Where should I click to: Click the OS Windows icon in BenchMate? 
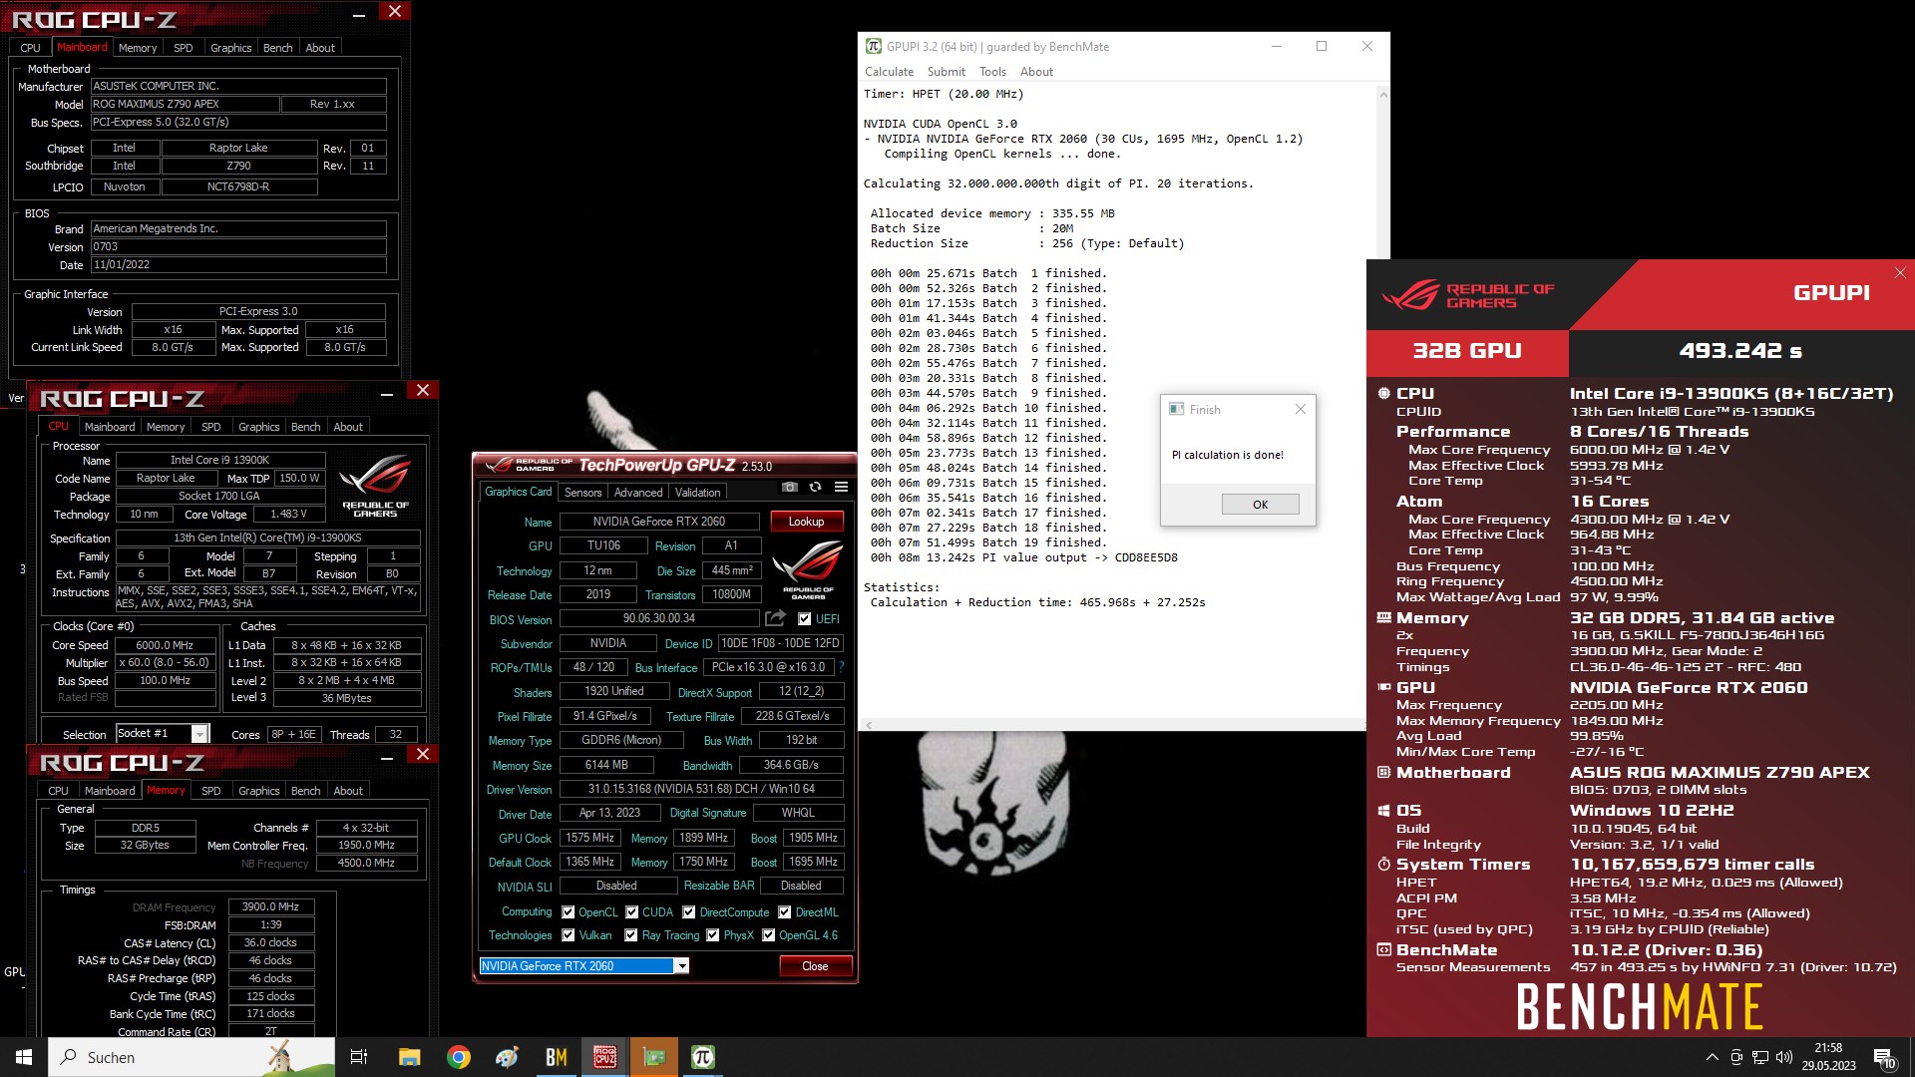(x=1383, y=811)
